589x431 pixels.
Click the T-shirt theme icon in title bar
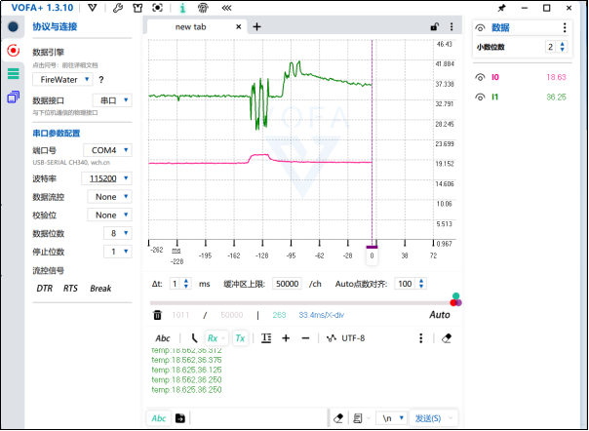pyautogui.click(x=138, y=8)
